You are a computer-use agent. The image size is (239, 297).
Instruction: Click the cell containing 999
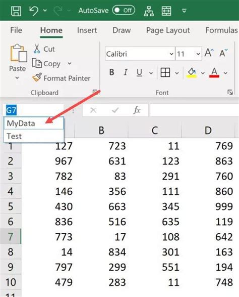(x=208, y=206)
